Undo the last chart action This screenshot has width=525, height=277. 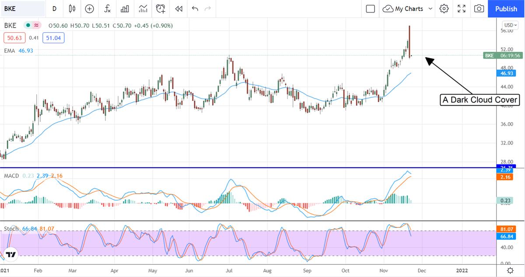(195, 9)
